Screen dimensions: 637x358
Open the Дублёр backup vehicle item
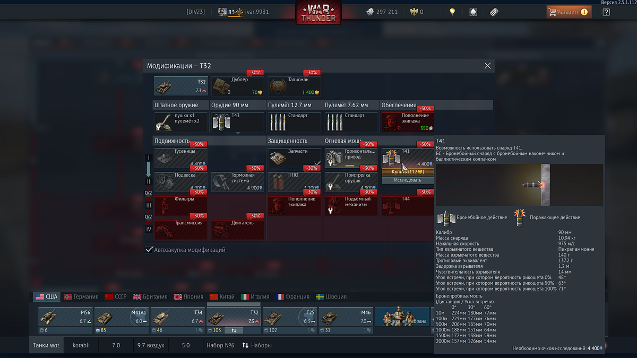click(238, 86)
